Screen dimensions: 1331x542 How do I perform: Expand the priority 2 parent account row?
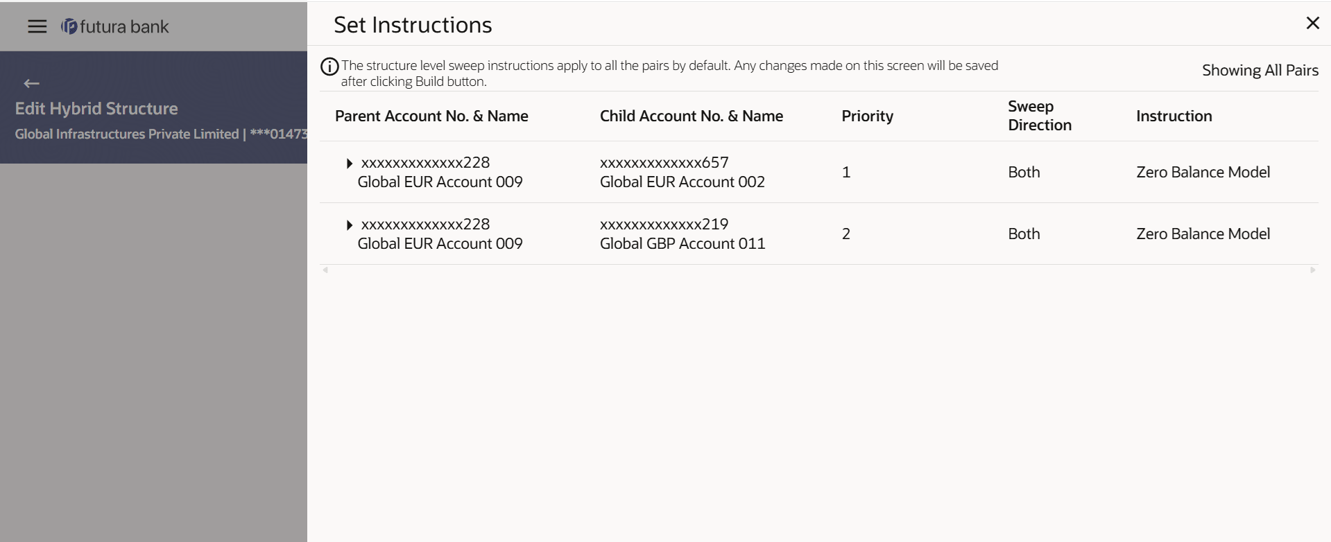click(350, 225)
